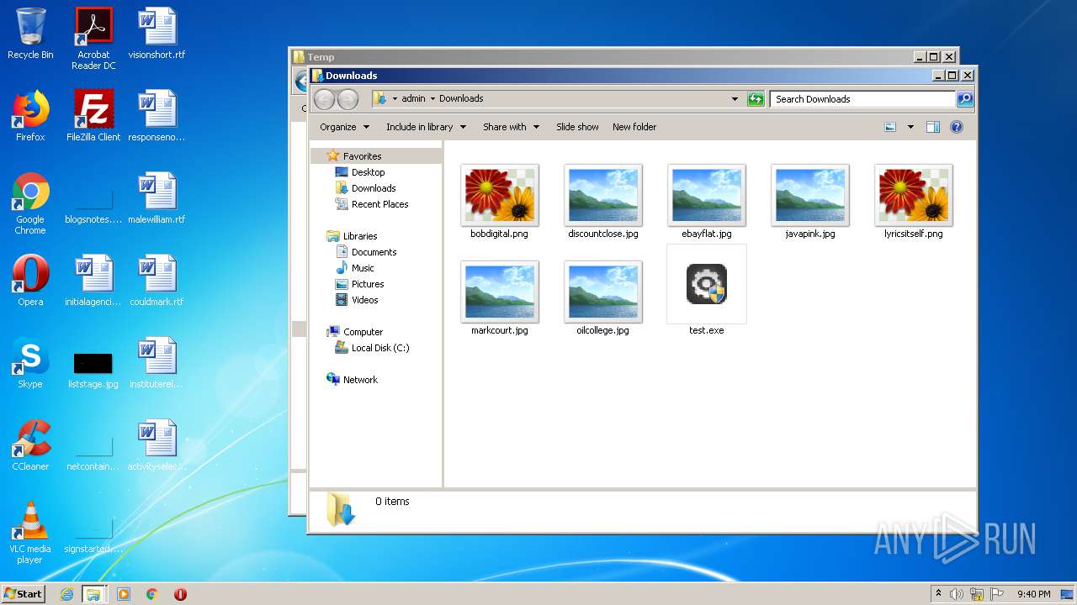Select javapink.jpg file
This screenshot has height=605, width=1077.
click(810, 201)
